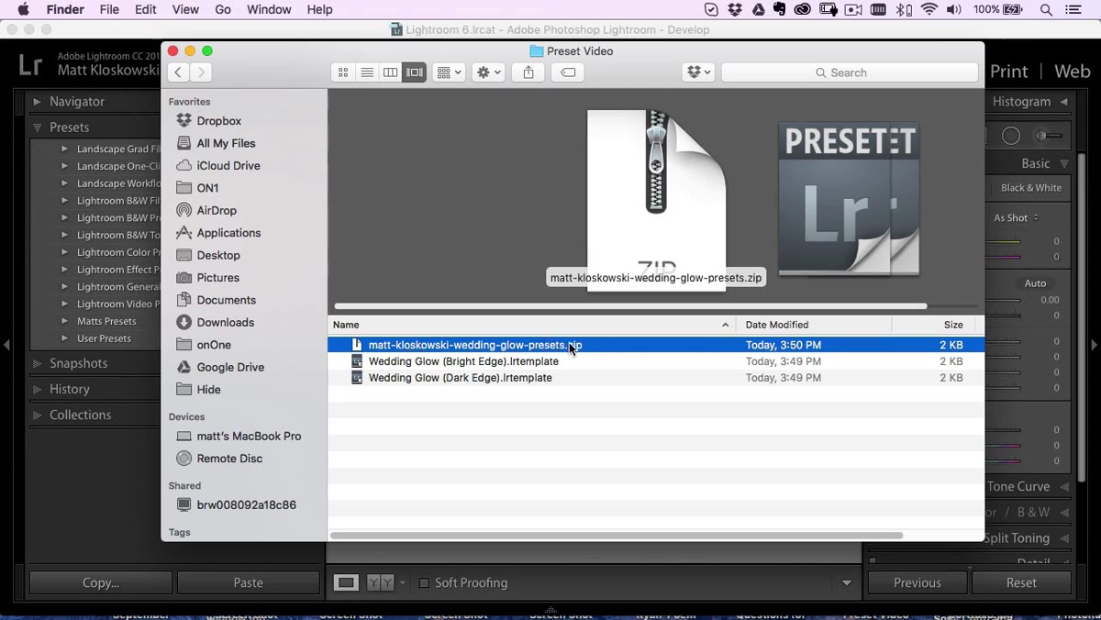
Task: Click Reset button in Lightroom
Action: 1021,582
